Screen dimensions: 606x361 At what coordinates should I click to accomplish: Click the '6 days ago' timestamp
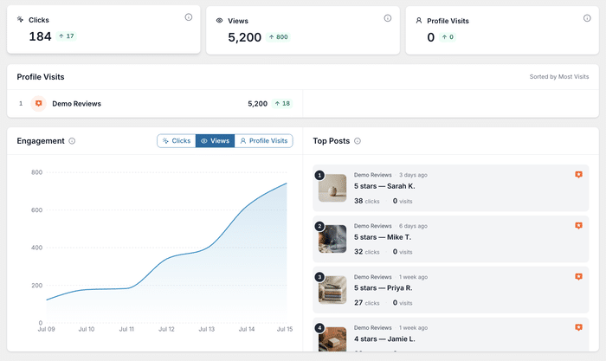point(413,226)
